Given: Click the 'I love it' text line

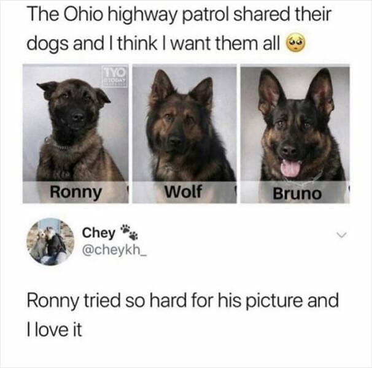Looking at the screenshot, I should pos(55,329).
